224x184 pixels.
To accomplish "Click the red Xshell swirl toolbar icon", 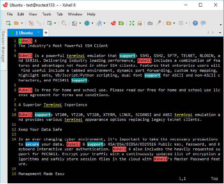I will pos(114,23).
